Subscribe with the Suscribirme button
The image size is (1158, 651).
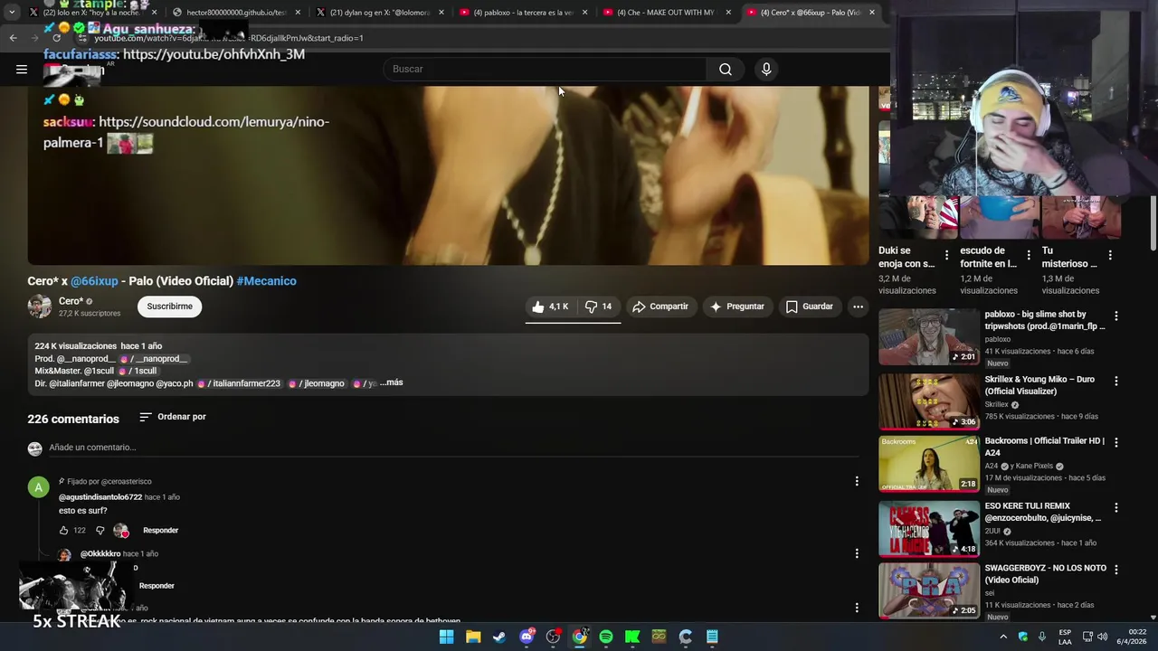170,307
